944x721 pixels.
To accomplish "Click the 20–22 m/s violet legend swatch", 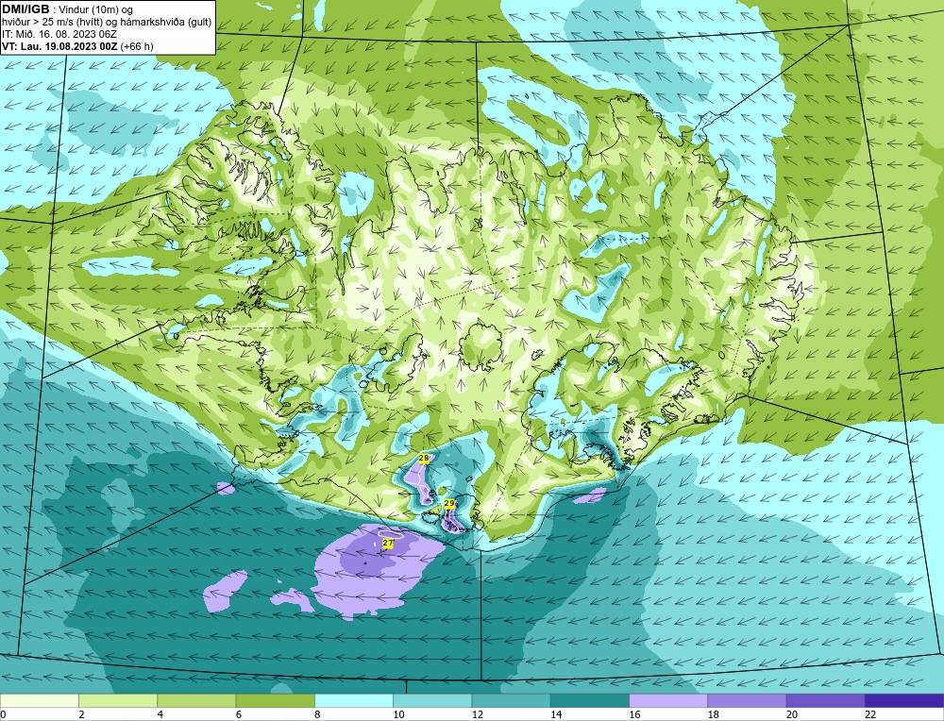I will pos(826,700).
